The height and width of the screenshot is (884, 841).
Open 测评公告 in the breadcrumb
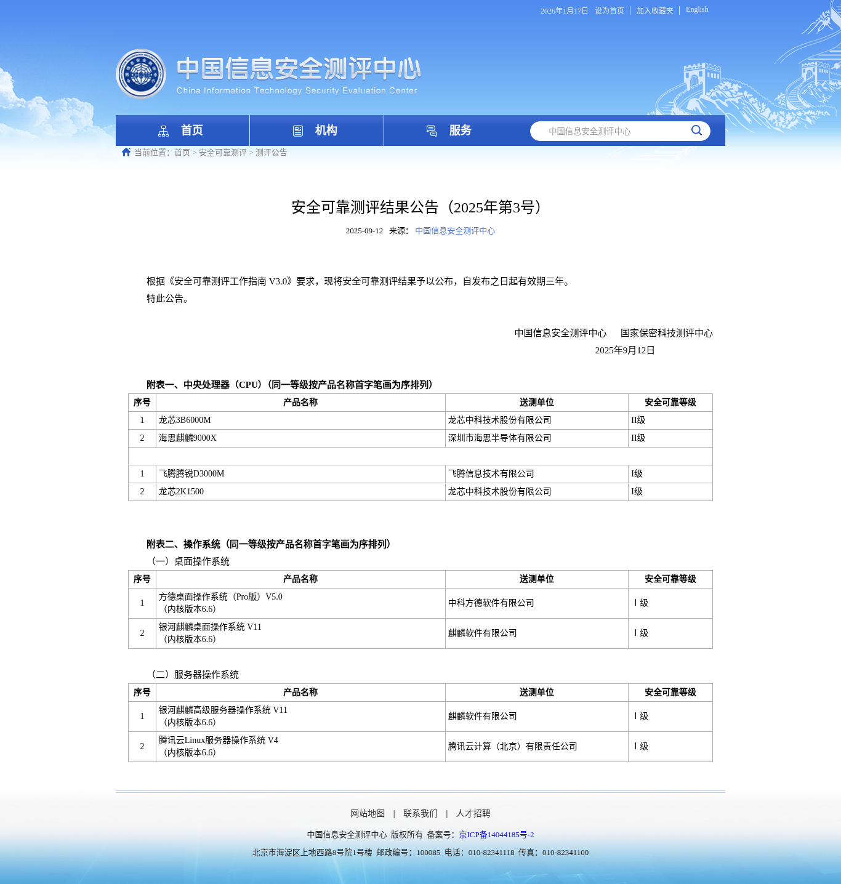[x=272, y=153]
